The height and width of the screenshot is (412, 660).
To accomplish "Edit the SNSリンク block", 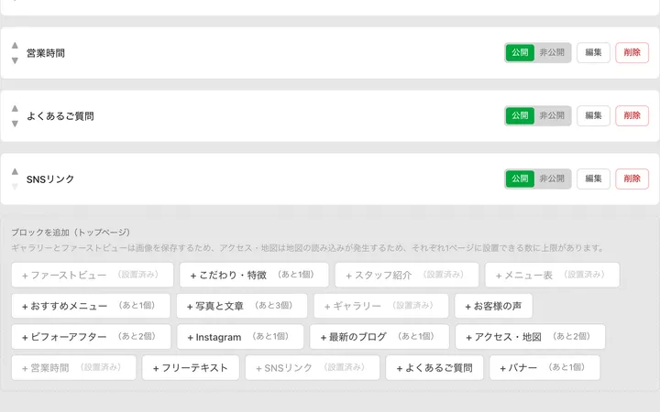I will click(x=593, y=179).
